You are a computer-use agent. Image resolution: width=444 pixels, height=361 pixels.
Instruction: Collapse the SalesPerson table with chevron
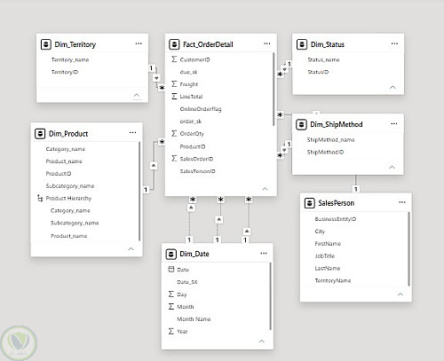point(400,294)
